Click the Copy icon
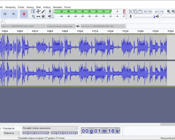The image size is (175, 140). [x=135, y=11]
